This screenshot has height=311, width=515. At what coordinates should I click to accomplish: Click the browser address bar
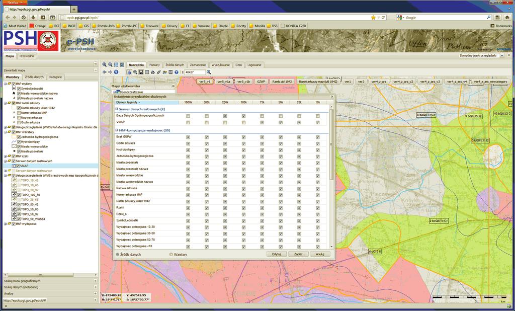coord(223,18)
